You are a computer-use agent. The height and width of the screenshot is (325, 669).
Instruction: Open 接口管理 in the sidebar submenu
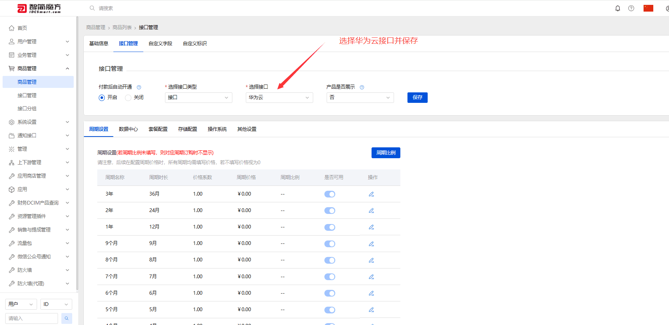pos(27,95)
